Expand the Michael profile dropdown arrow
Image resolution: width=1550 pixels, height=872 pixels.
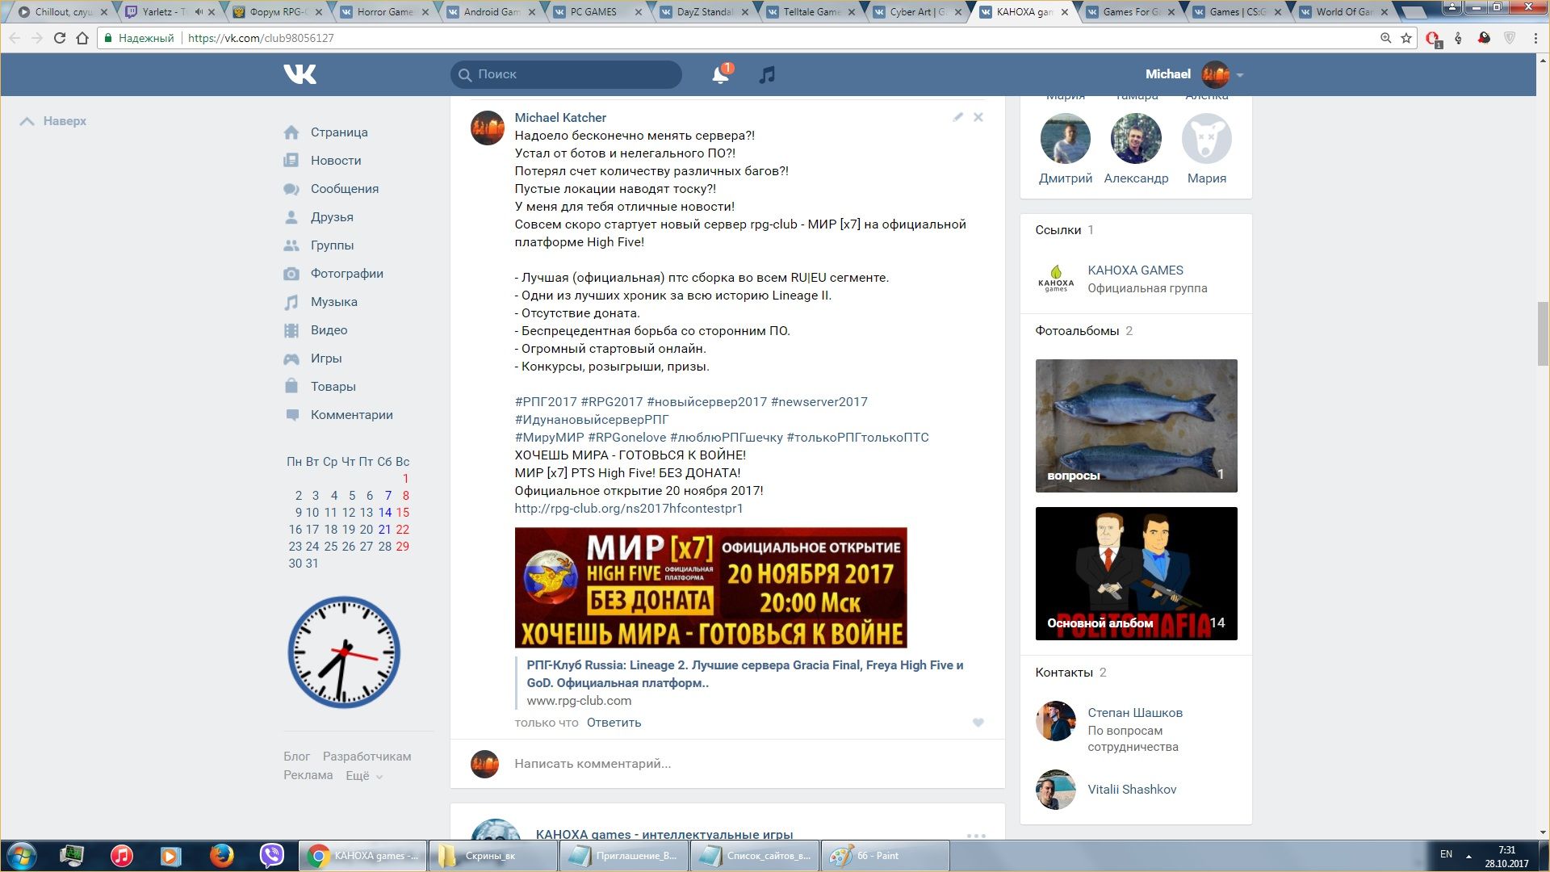(1240, 75)
